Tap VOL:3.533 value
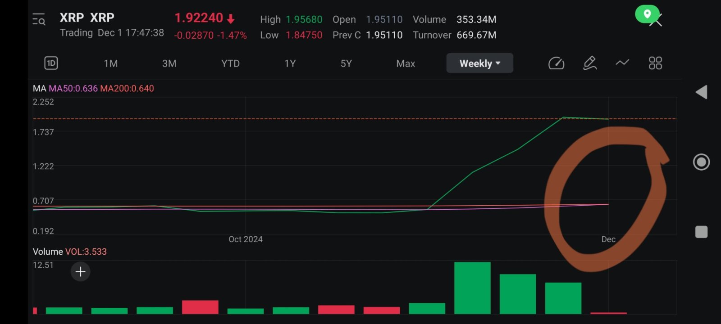The height and width of the screenshot is (324, 721). [x=86, y=252]
